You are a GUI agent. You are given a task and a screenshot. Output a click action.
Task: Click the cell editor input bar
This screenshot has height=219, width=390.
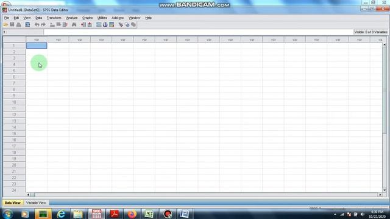point(199,32)
